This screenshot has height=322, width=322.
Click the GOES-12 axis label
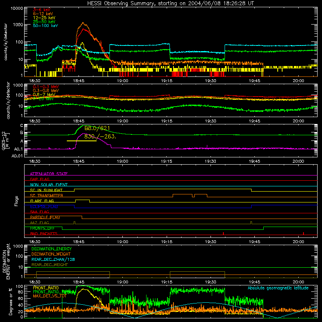click(x=4, y=141)
